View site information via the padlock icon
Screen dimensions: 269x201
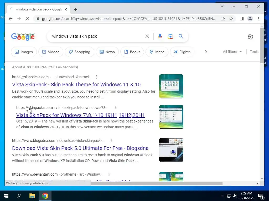38,19
